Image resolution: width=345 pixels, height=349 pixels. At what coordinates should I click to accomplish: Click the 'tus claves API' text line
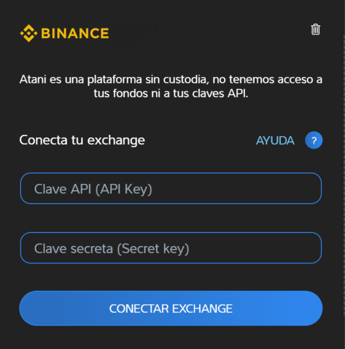pyautogui.click(x=171, y=93)
